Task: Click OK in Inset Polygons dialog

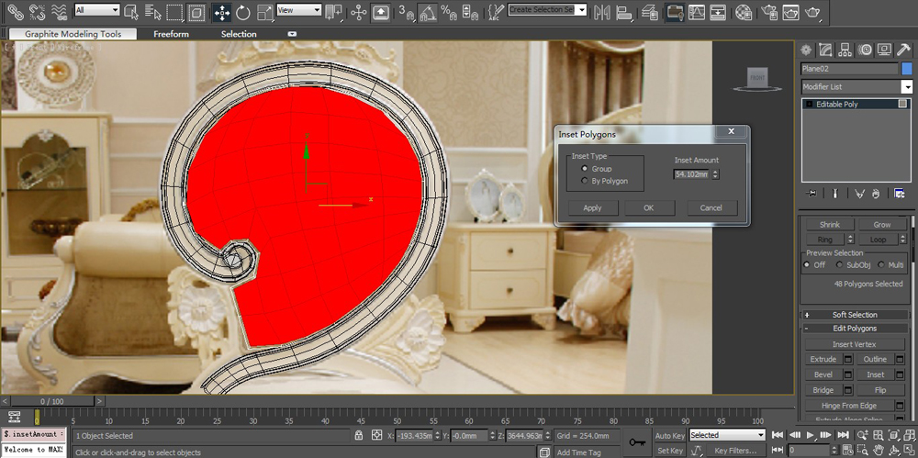Action: pos(649,208)
